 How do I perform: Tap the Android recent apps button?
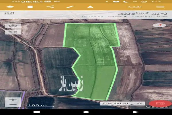tap(37, 112)
